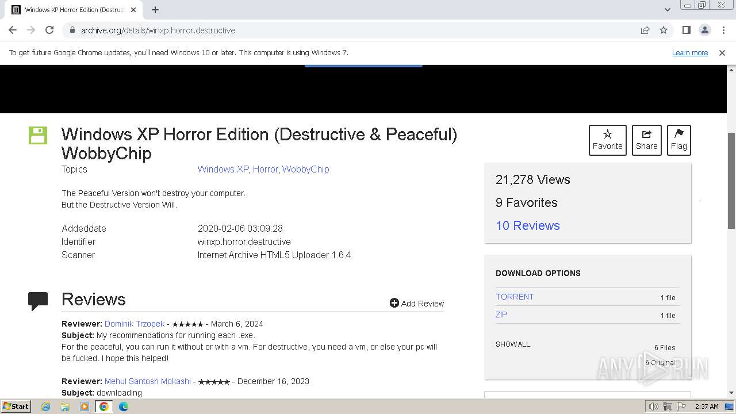Select Internet Archive HTML5 Uploader 1.6.4 text
Image resolution: width=736 pixels, height=414 pixels.
click(x=274, y=255)
